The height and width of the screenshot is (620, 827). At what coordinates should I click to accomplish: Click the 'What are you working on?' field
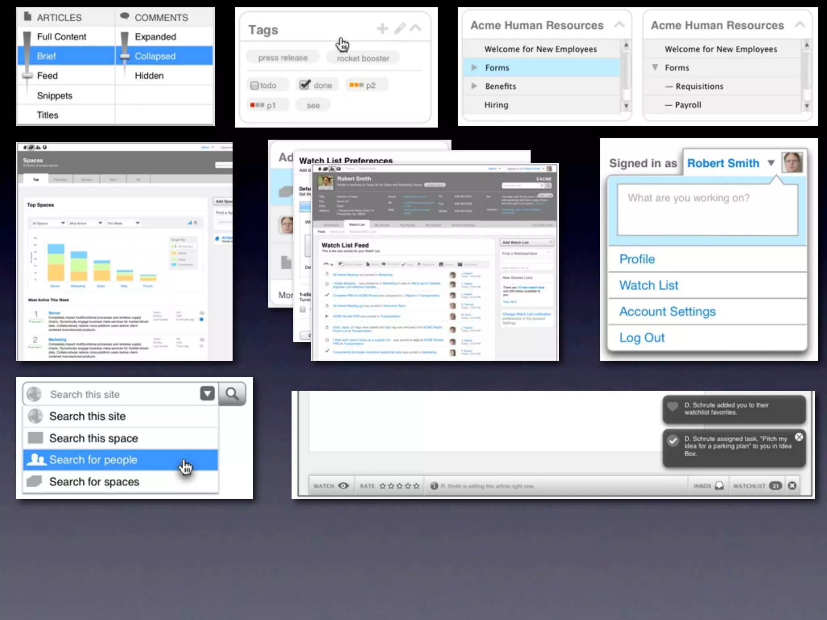[707, 209]
